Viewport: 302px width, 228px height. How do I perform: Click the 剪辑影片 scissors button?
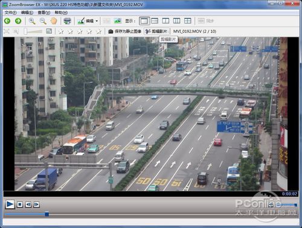pyautogui.click(x=156, y=31)
